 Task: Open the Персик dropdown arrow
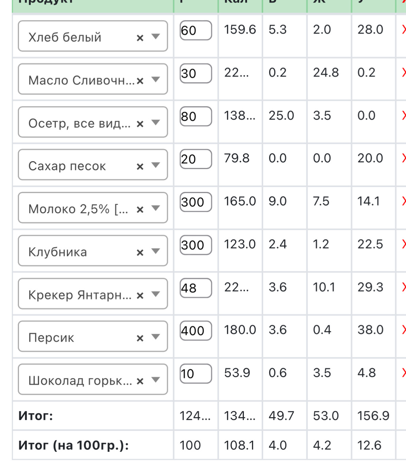(x=155, y=337)
